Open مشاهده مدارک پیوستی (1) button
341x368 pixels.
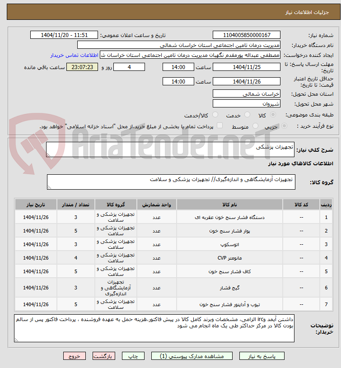(x=192, y=356)
